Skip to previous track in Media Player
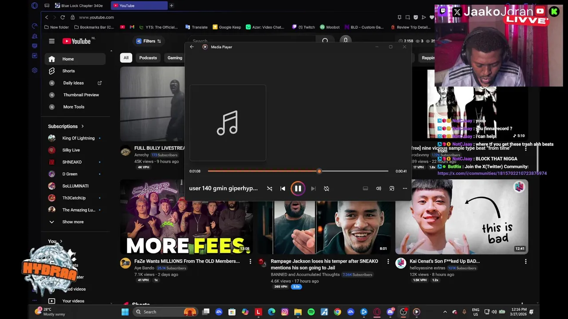 (x=283, y=189)
